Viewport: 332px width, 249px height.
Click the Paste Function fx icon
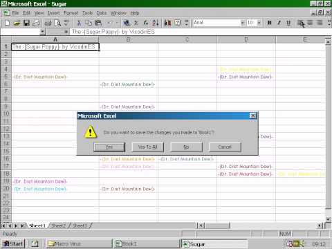[x=146, y=23]
